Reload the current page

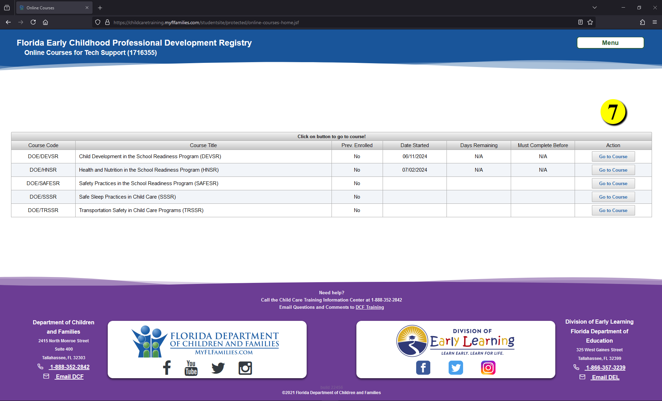(33, 22)
